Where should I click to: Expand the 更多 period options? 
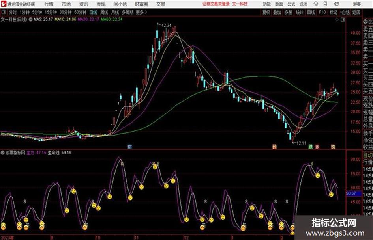point(141,12)
